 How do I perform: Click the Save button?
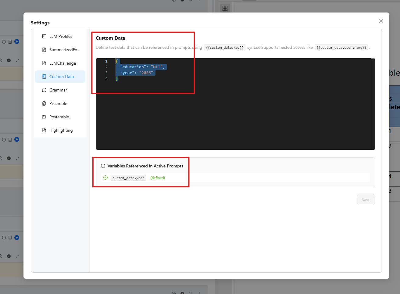point(366,199)
